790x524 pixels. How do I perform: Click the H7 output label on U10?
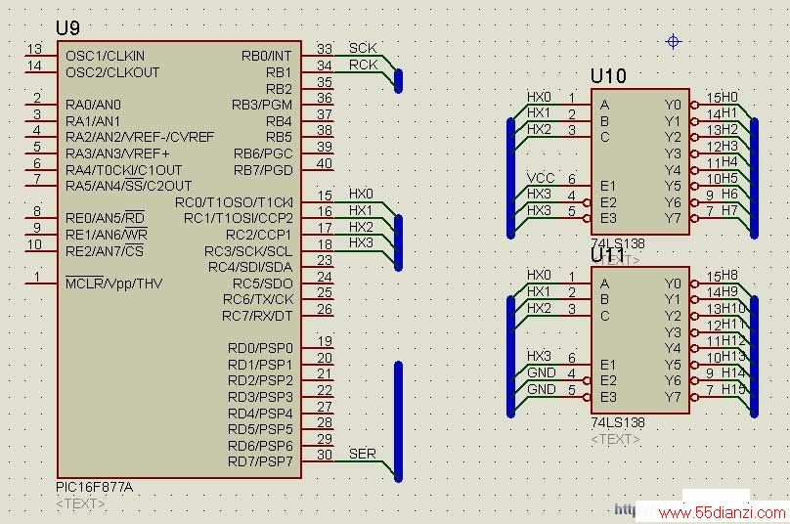click(x=729, y=210)
